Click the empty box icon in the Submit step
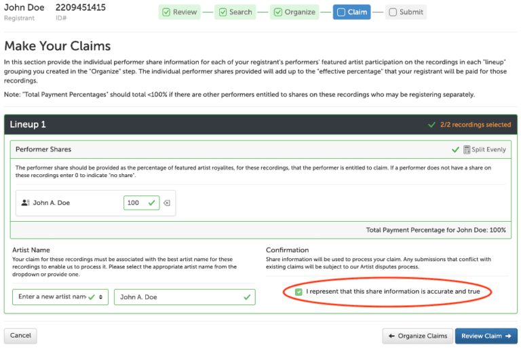Screen dimensions: 521x352 pyautogui.click(x=393, y=12)
